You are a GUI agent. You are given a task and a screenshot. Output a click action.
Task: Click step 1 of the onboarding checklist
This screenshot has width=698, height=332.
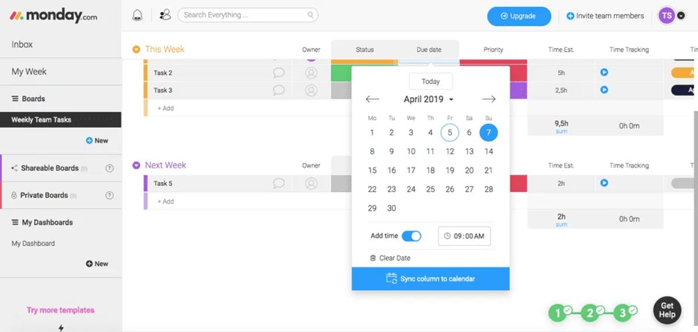558,313
